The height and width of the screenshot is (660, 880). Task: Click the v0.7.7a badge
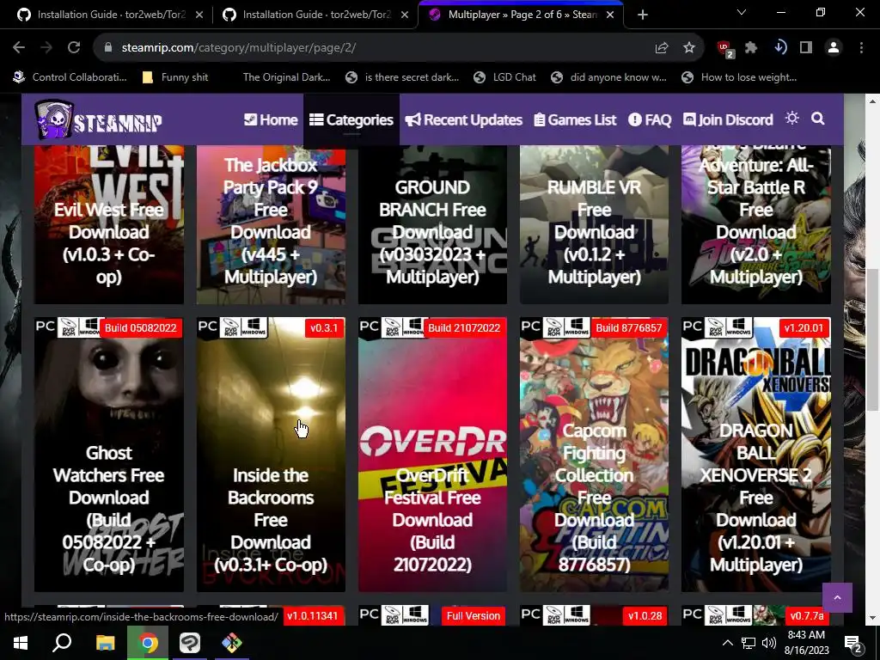(807, 615)
